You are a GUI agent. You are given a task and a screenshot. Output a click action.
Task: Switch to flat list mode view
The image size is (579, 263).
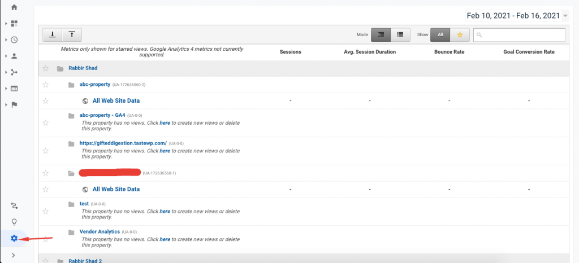[x=400, y=34]
